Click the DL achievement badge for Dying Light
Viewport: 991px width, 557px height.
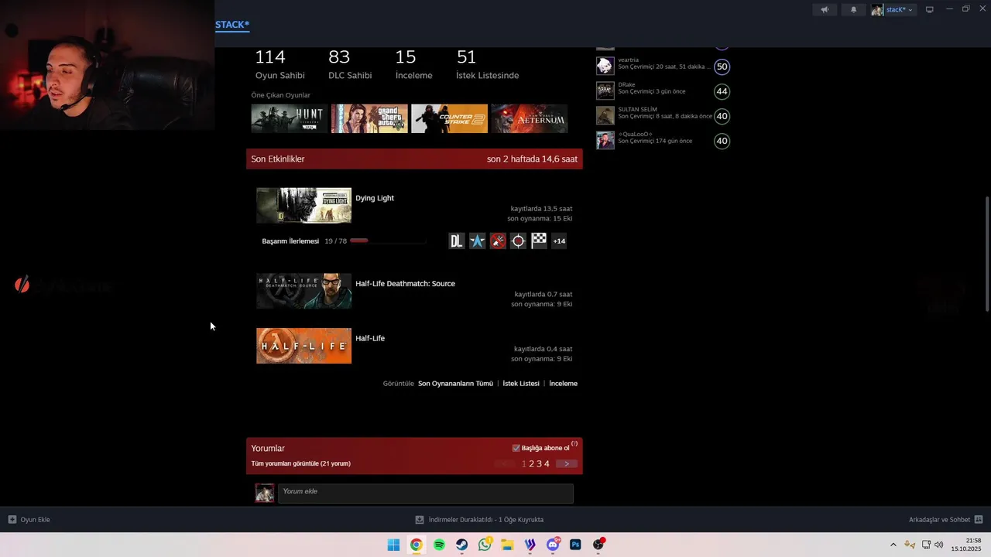click(457, 241)
